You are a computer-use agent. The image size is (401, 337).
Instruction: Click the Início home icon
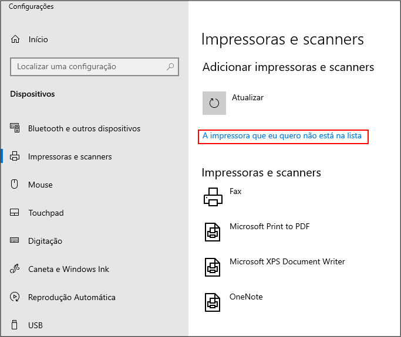click(15, 39)
